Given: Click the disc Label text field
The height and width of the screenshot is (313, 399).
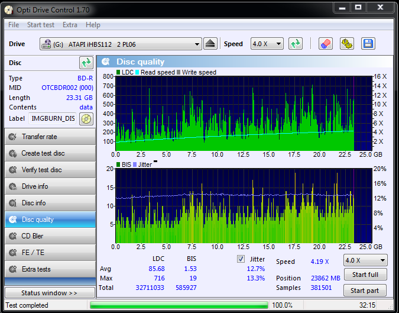Looking at the screenshot, I should (x=53, y=118).
